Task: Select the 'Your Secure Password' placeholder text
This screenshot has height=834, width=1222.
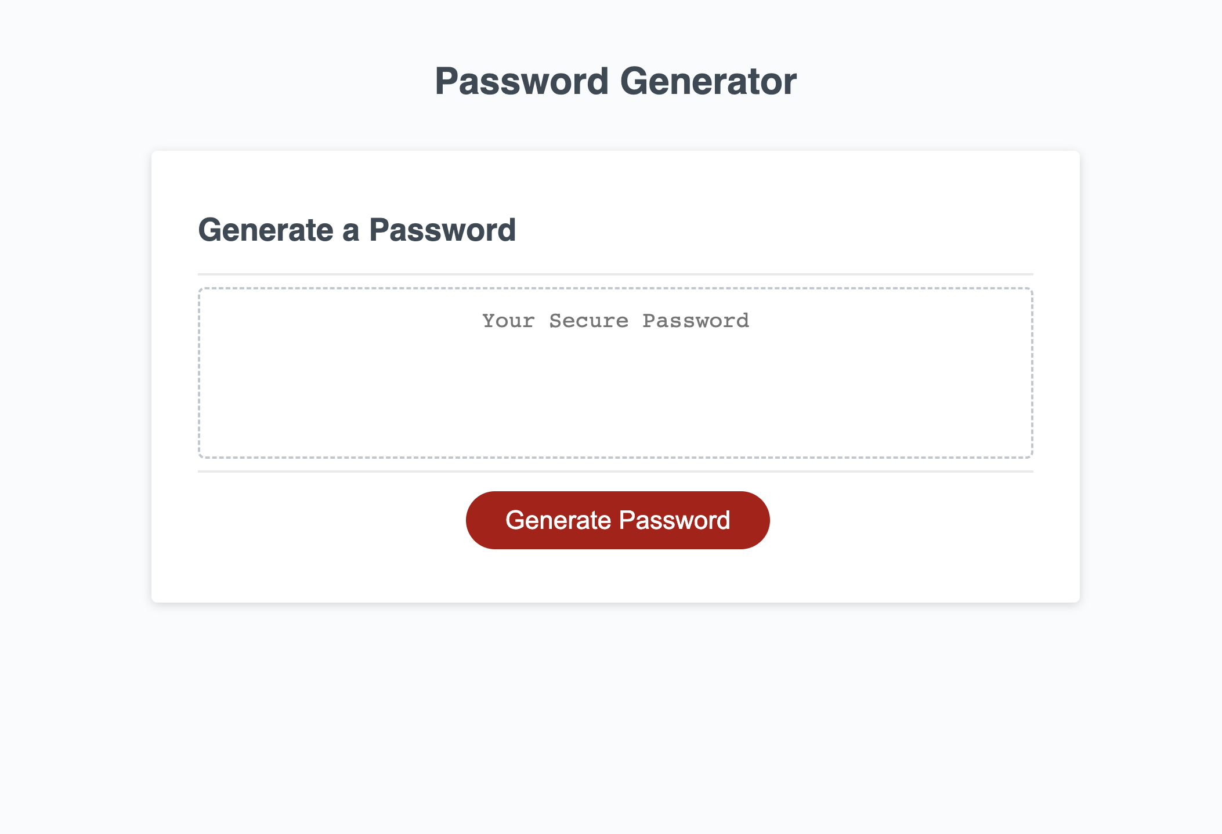Action: click(x=616, y=320)
